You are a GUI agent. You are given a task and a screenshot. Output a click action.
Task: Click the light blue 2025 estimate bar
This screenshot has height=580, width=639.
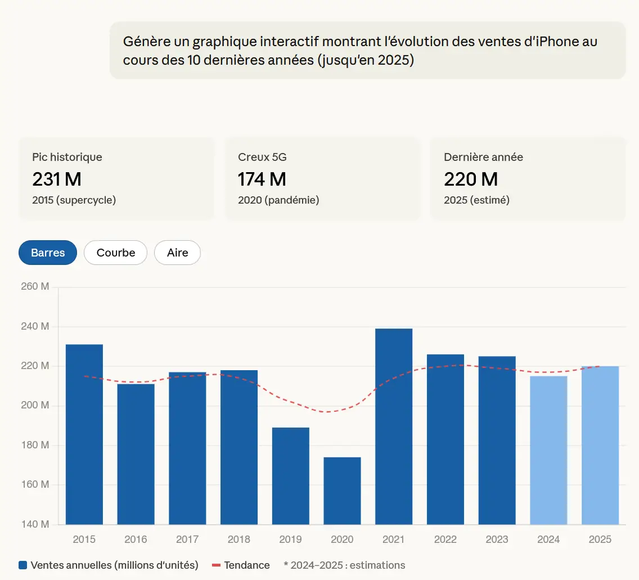(600, 445)
